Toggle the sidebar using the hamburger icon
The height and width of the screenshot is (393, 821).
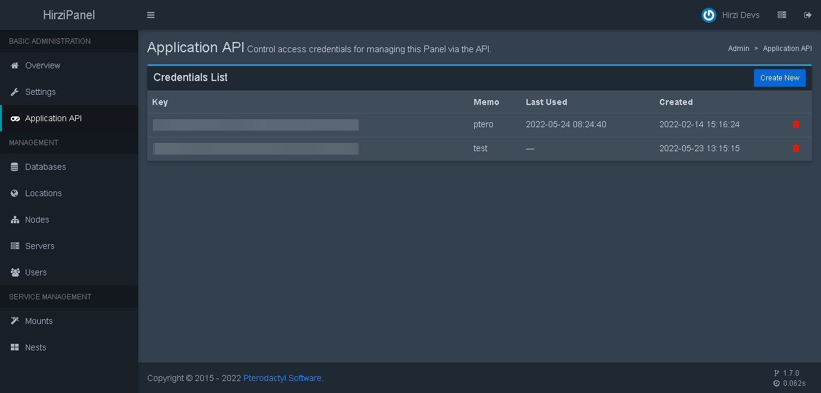pyautogui.click(x=150, y=14)
